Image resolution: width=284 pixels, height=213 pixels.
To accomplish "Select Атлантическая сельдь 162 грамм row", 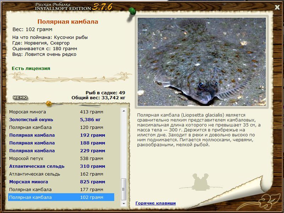I will click(61, 174).
